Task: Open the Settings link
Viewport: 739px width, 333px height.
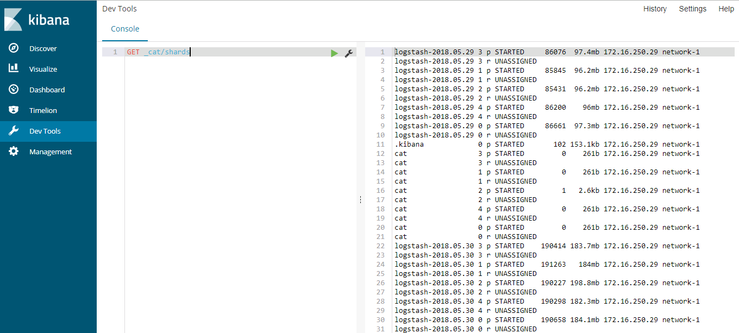Action: point(693,9)
